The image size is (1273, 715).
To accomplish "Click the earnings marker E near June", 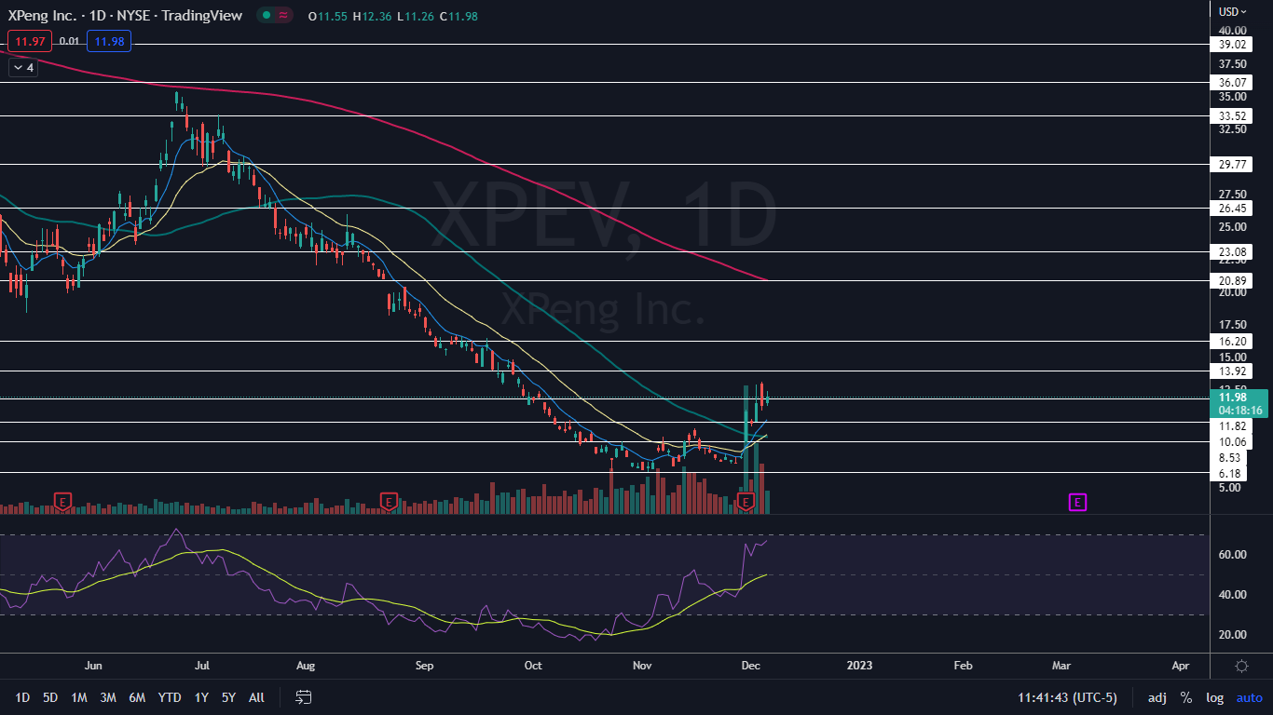I will [x=62, y=502].
